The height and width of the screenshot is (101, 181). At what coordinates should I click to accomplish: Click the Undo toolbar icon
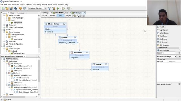(20, 8)
